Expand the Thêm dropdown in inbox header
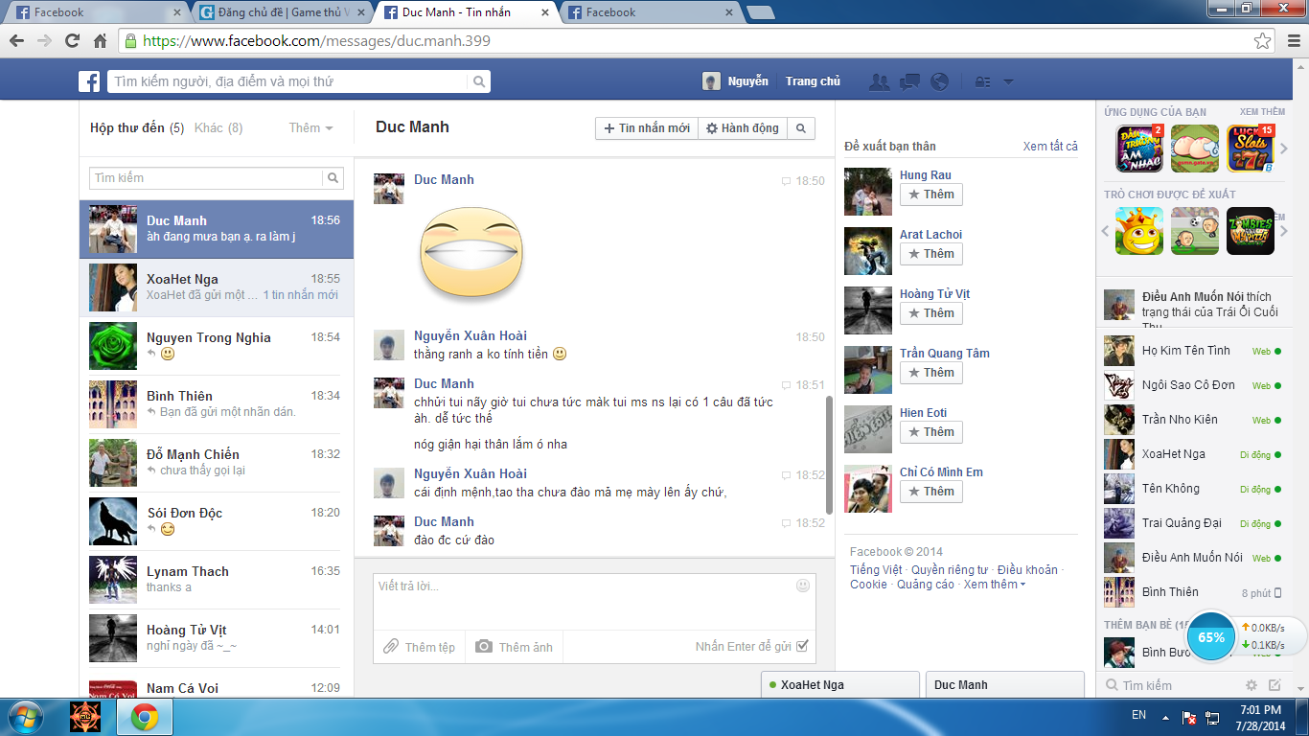 click(310, 127)
